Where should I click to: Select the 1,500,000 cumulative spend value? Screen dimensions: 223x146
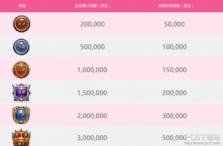tap(92, 93)
